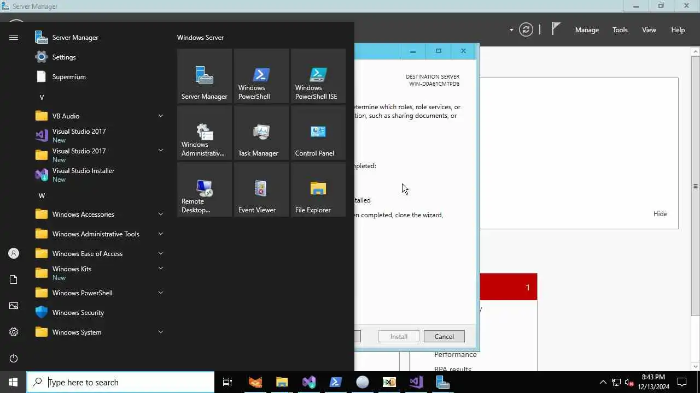Expand the Visual Studio 2017 folder
This screenshot has width=700, height=393.
pyautogui.click(x=100, y=155)
